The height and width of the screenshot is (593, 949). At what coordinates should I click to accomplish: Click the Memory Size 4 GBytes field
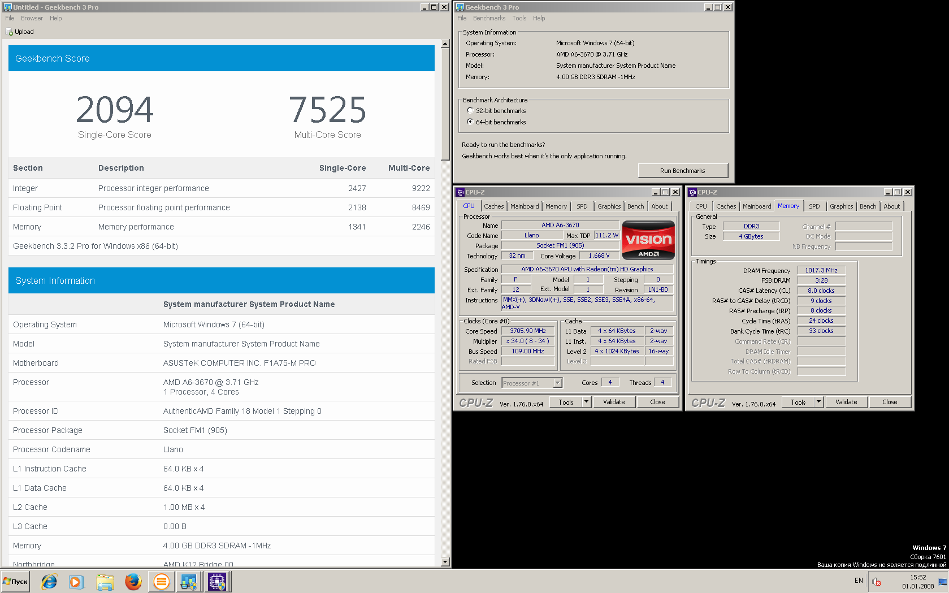tap(751, 236)
